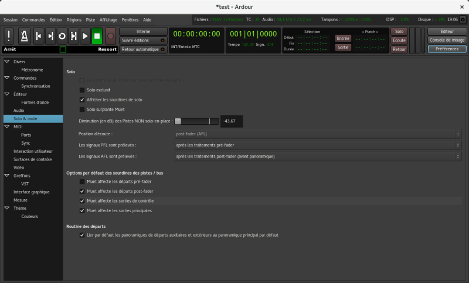Uncheck Lier par défaut les panoramiques

point(82,235)
